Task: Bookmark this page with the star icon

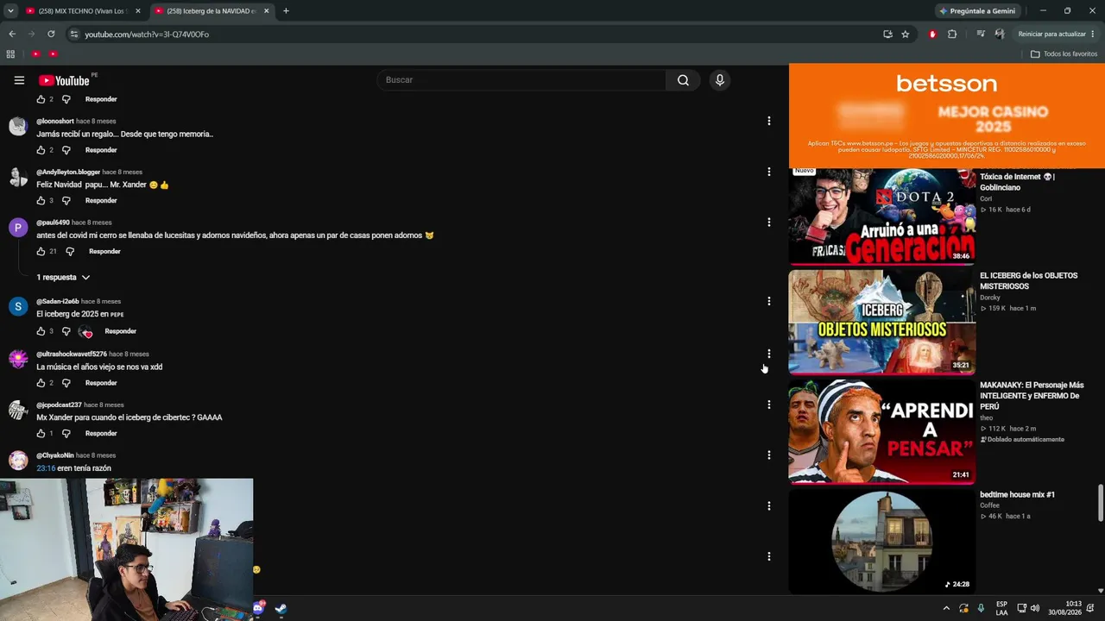Action: (x=905, y=34)
